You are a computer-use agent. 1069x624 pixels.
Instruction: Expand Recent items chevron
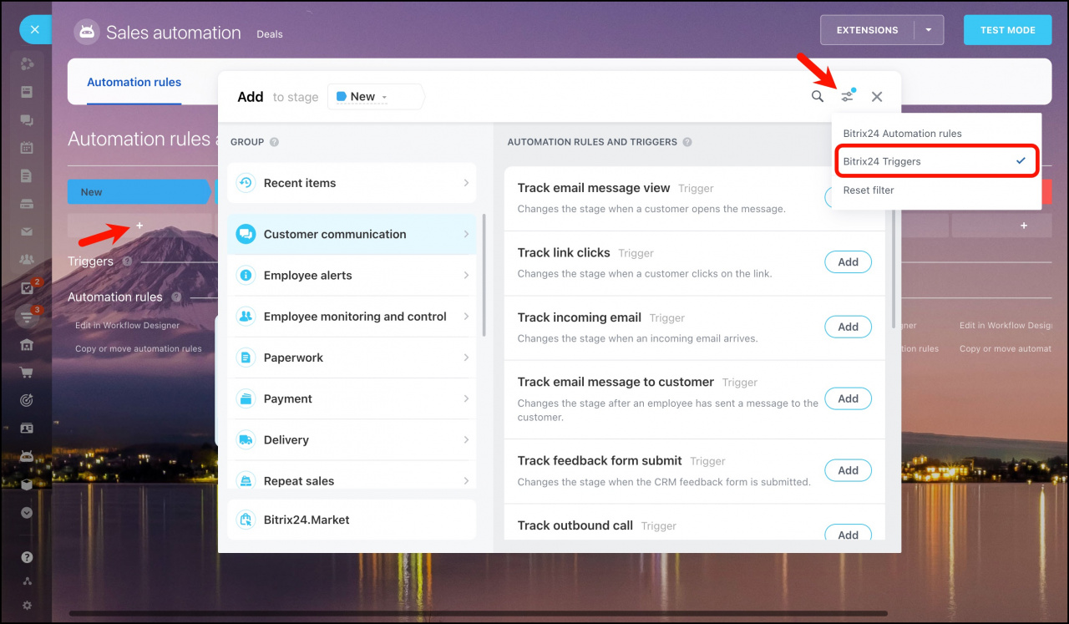coord(466,183)
